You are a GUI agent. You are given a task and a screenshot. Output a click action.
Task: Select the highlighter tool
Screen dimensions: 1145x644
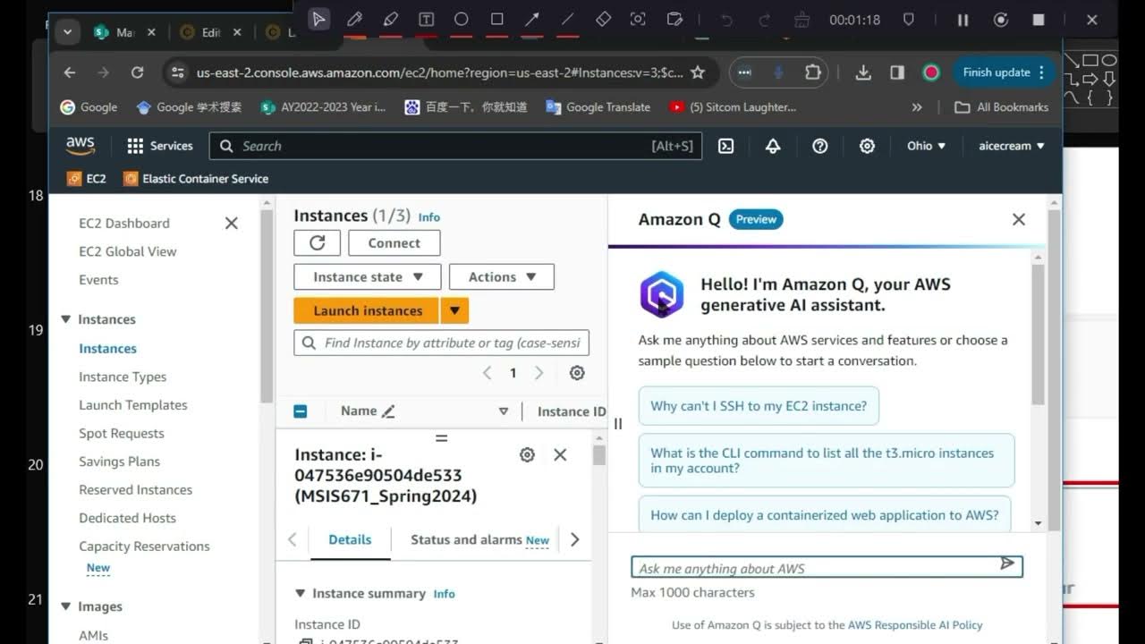390,19
